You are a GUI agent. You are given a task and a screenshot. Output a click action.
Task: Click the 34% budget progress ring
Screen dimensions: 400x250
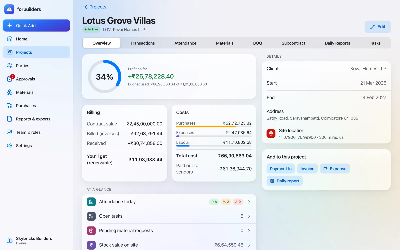[105, 77]
